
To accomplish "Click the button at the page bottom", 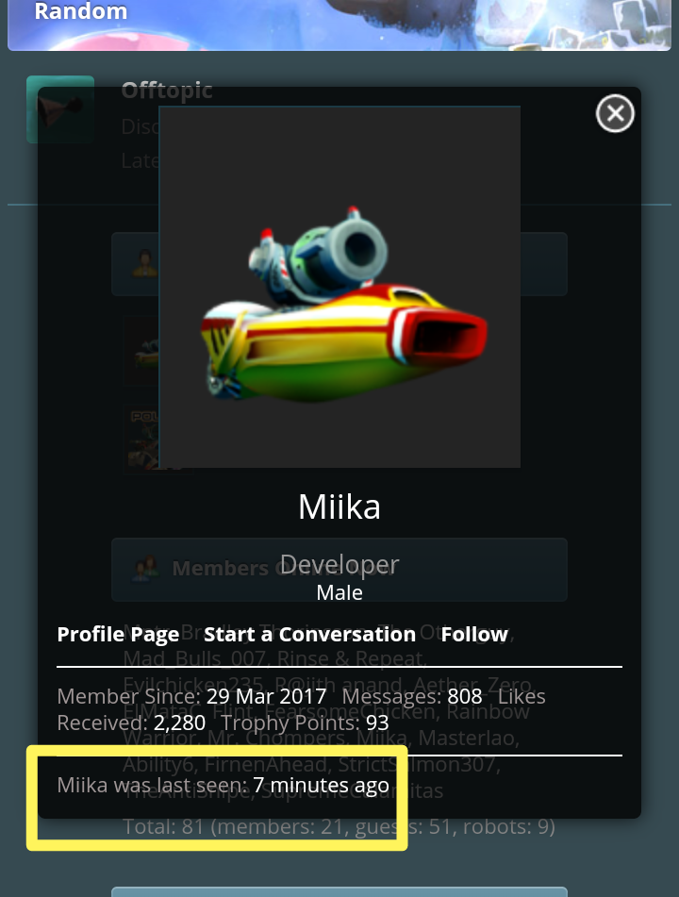I will [x=339, y=892].
